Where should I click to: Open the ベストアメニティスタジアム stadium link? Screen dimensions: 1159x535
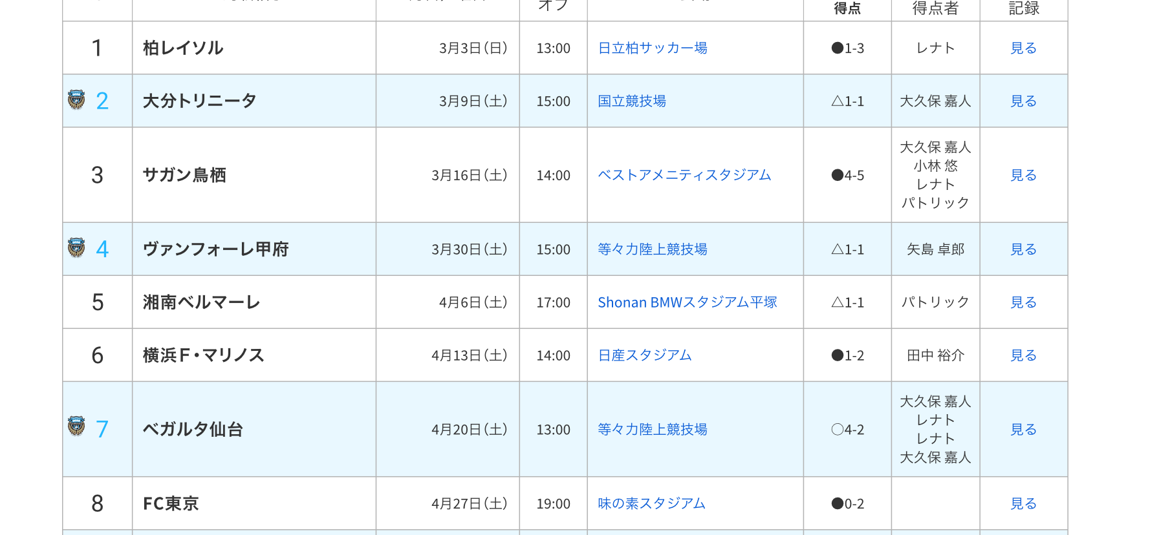pos(684,175)
